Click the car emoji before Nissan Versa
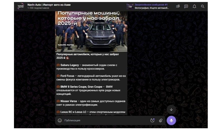219x130 pixels. (x=58, y=101)
